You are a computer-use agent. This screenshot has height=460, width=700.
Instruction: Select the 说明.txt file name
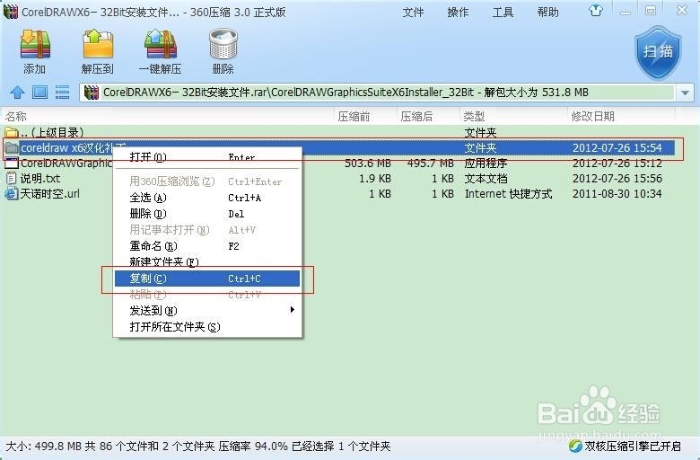coord(40,179)
